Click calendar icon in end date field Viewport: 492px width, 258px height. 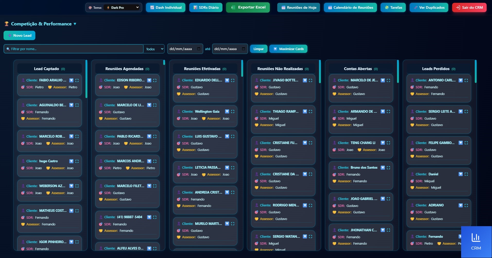[x=244, y=49]
